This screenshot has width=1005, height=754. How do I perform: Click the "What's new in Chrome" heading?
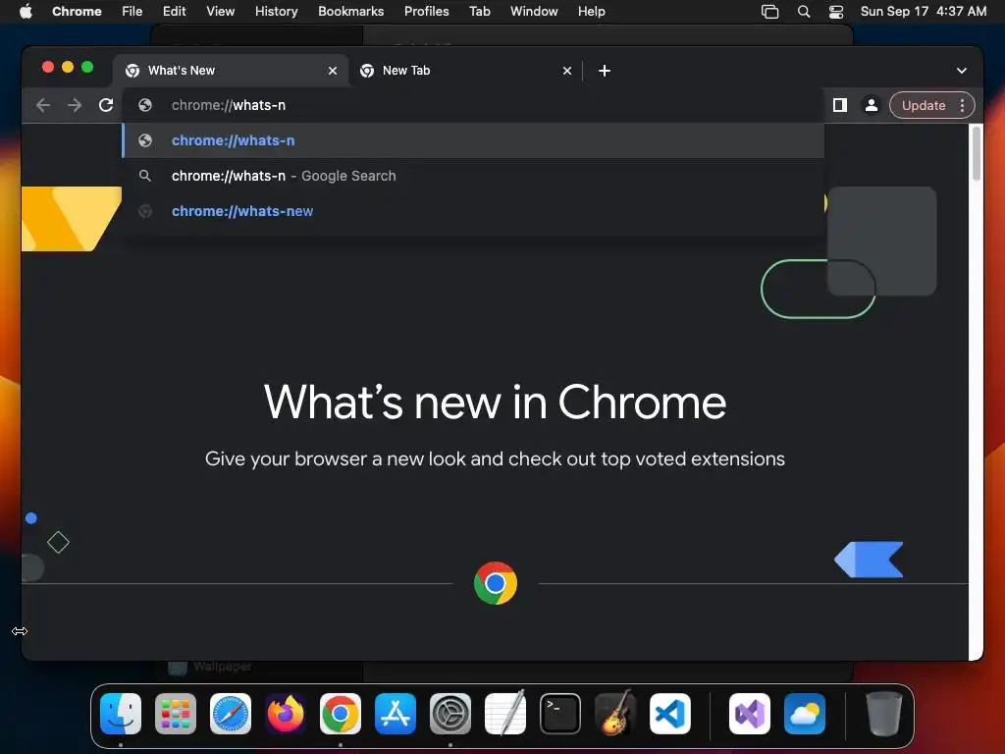pos(495,403)
